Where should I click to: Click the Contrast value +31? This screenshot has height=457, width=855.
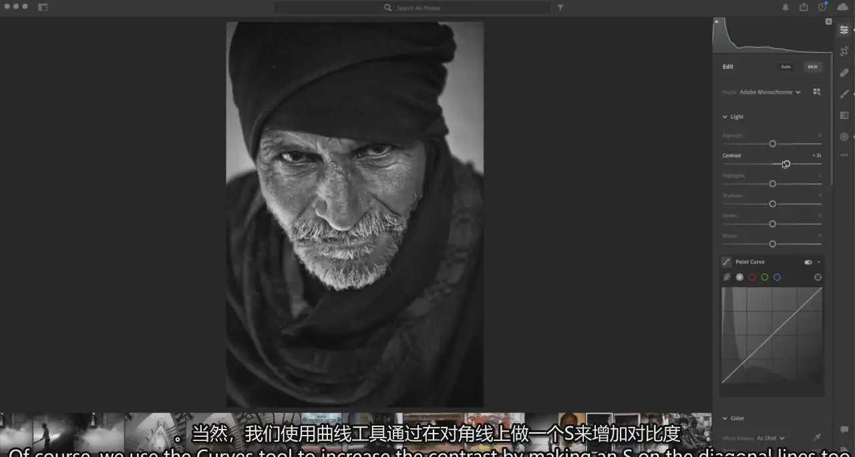coord(817,156)
